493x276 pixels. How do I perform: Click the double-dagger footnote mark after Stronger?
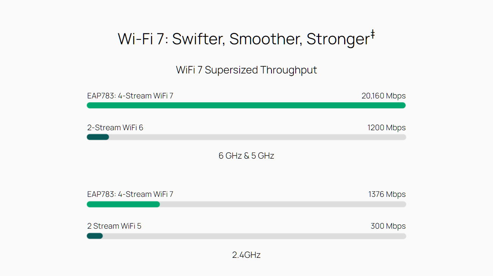tap(372, 34)
